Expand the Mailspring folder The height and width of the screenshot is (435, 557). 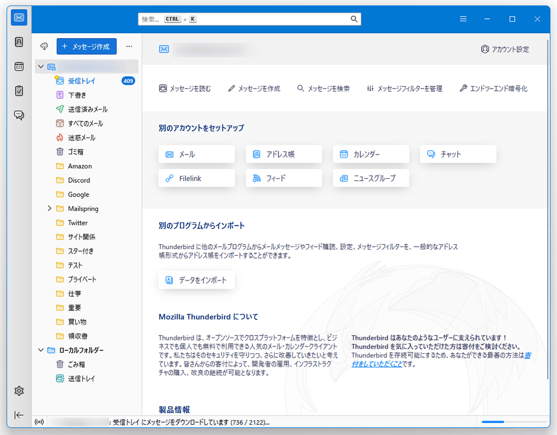tap(50, 208)
